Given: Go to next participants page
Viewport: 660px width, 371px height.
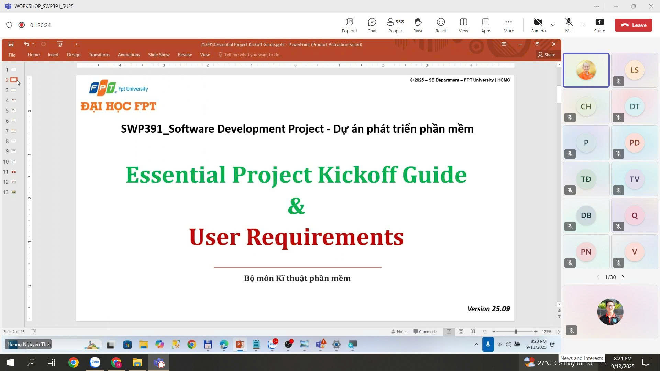Looking at the screenshot, I should (623, 277).
